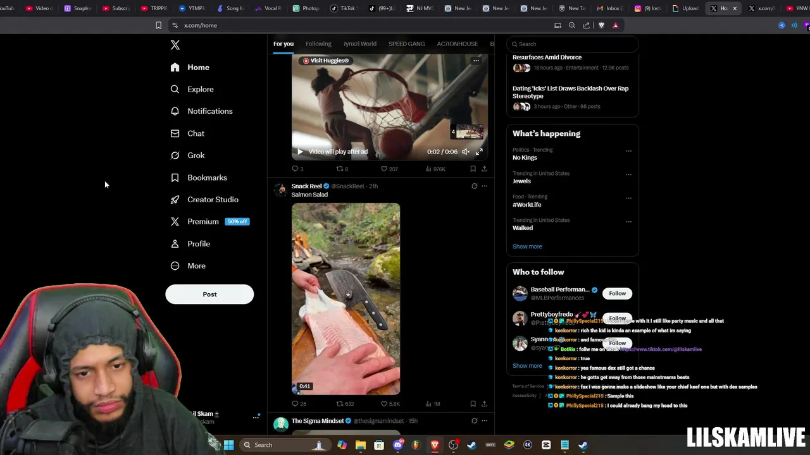
Task: Open Snack Reel post more menu
Action: pyautogui.click(x=484, y=186)
